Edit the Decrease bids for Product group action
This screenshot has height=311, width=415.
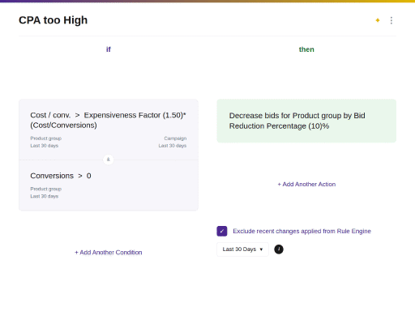pos(306,121)
